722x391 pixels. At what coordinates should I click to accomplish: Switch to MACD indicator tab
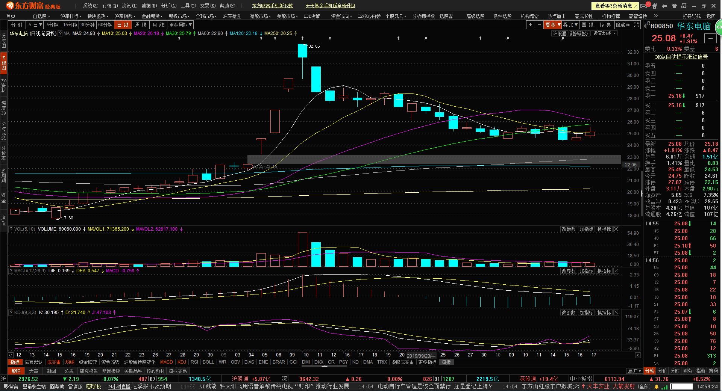(167, 362)
